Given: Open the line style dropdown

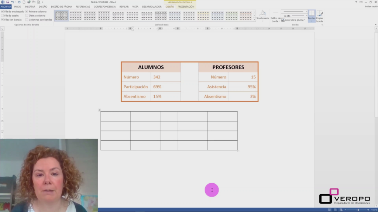Looking at the screenshot, I should pyautogui.click(x=307, y=11).
